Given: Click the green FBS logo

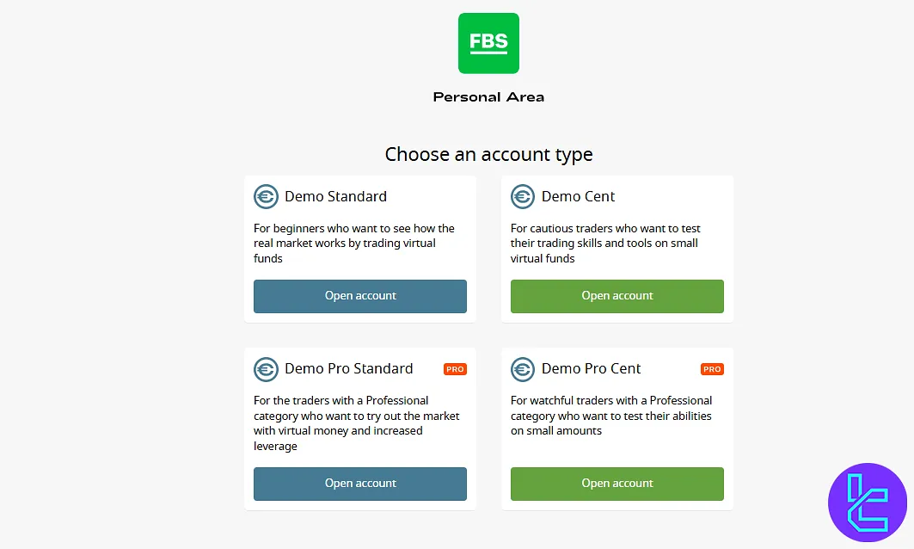Looking at the screenshot, I should pos(488,43).
